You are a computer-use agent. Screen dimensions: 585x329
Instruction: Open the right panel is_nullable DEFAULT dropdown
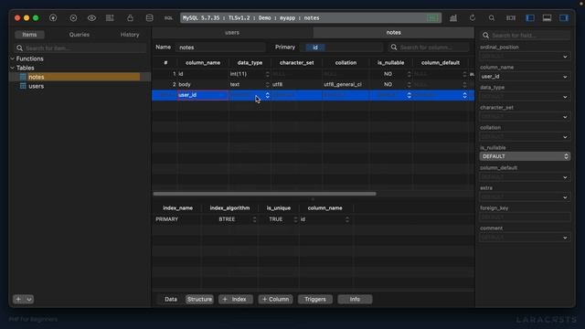pyautogui.click(x=525, y=156)
